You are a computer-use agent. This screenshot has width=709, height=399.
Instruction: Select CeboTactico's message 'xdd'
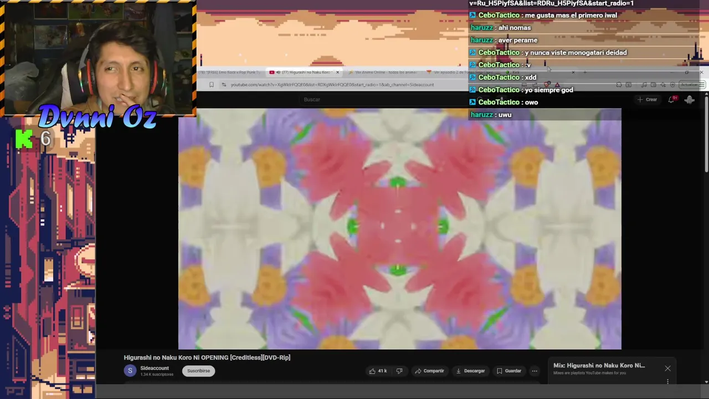530,78
